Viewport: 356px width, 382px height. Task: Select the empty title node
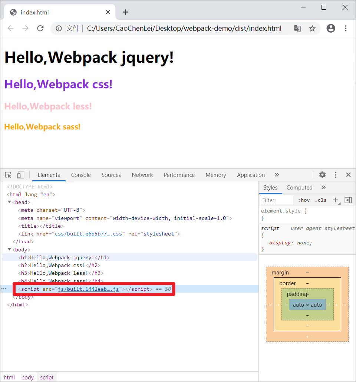(x=41, y=226)
